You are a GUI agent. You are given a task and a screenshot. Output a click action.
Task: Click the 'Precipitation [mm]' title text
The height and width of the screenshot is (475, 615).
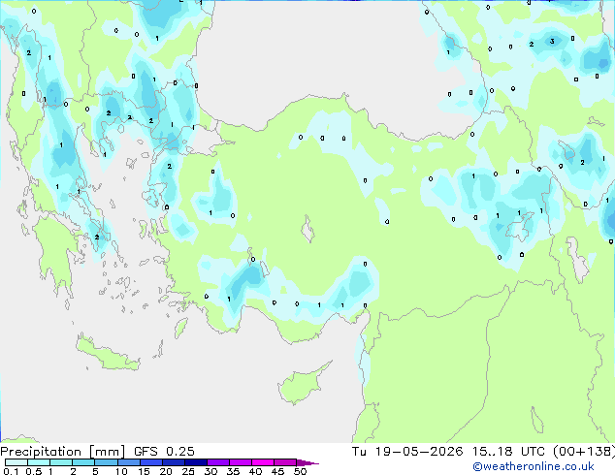point(63,452)
